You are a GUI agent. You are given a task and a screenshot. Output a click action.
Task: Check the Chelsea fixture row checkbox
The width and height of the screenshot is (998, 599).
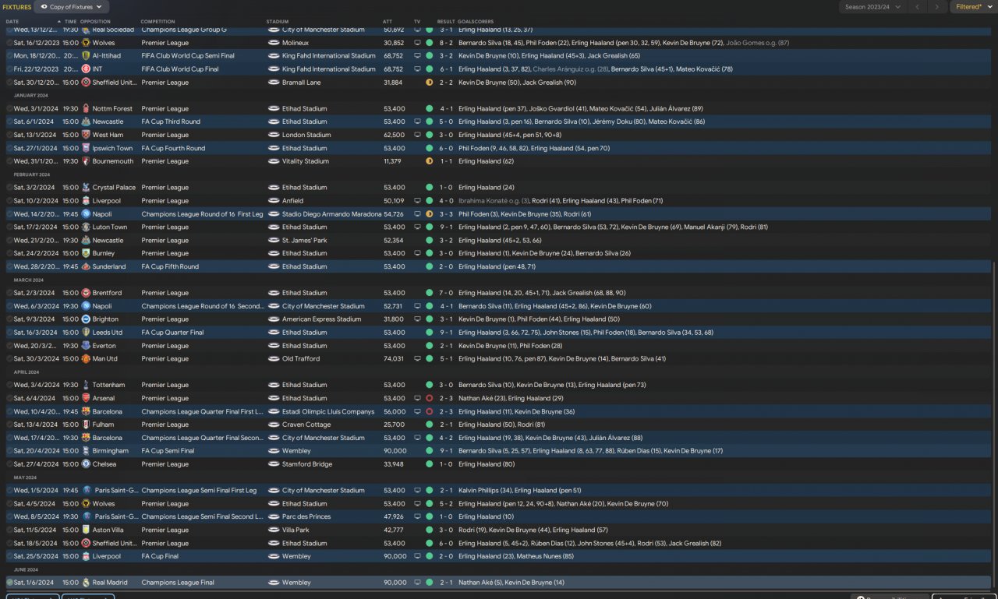point(9,464)
